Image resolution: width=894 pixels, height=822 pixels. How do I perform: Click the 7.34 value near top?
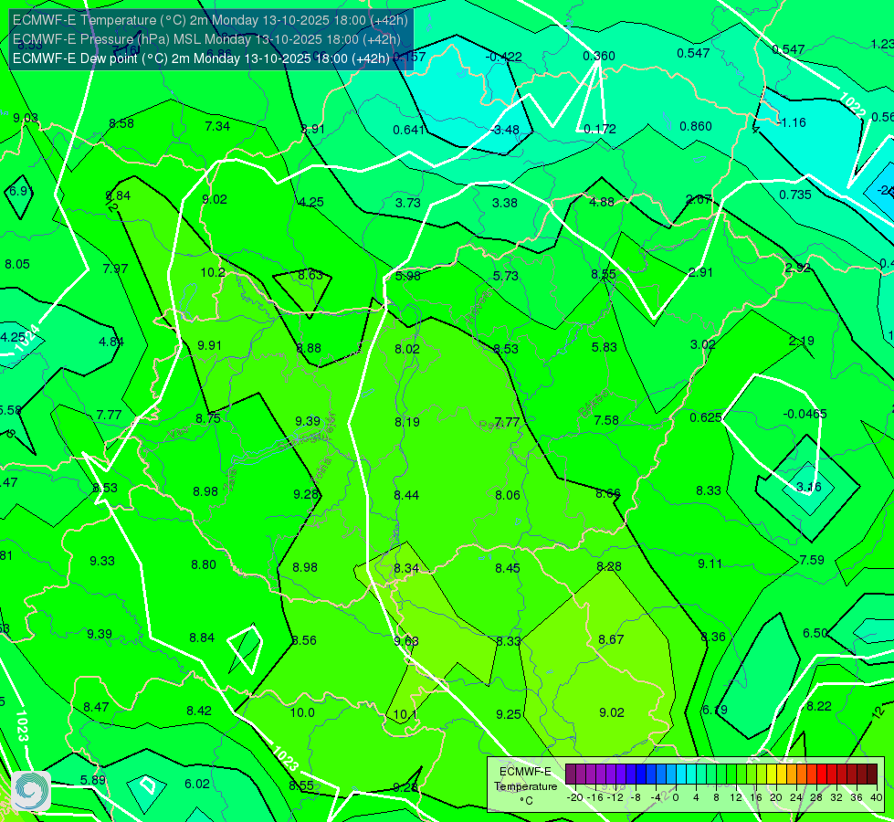click(x=217, y=126)
